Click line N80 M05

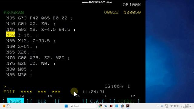19,69
